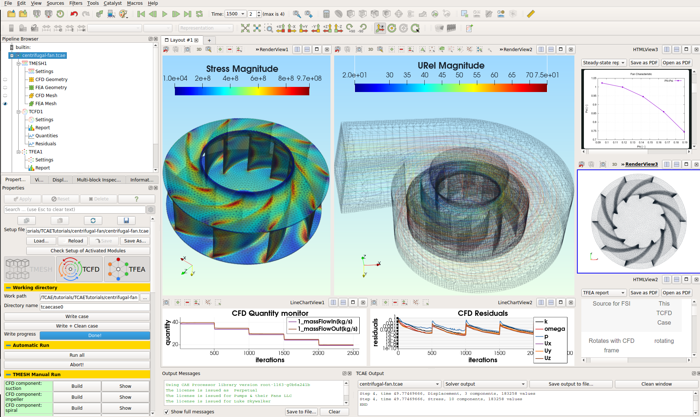Click the RenderView1 3D mode button

pyautogui.click(x=199, y=49)
